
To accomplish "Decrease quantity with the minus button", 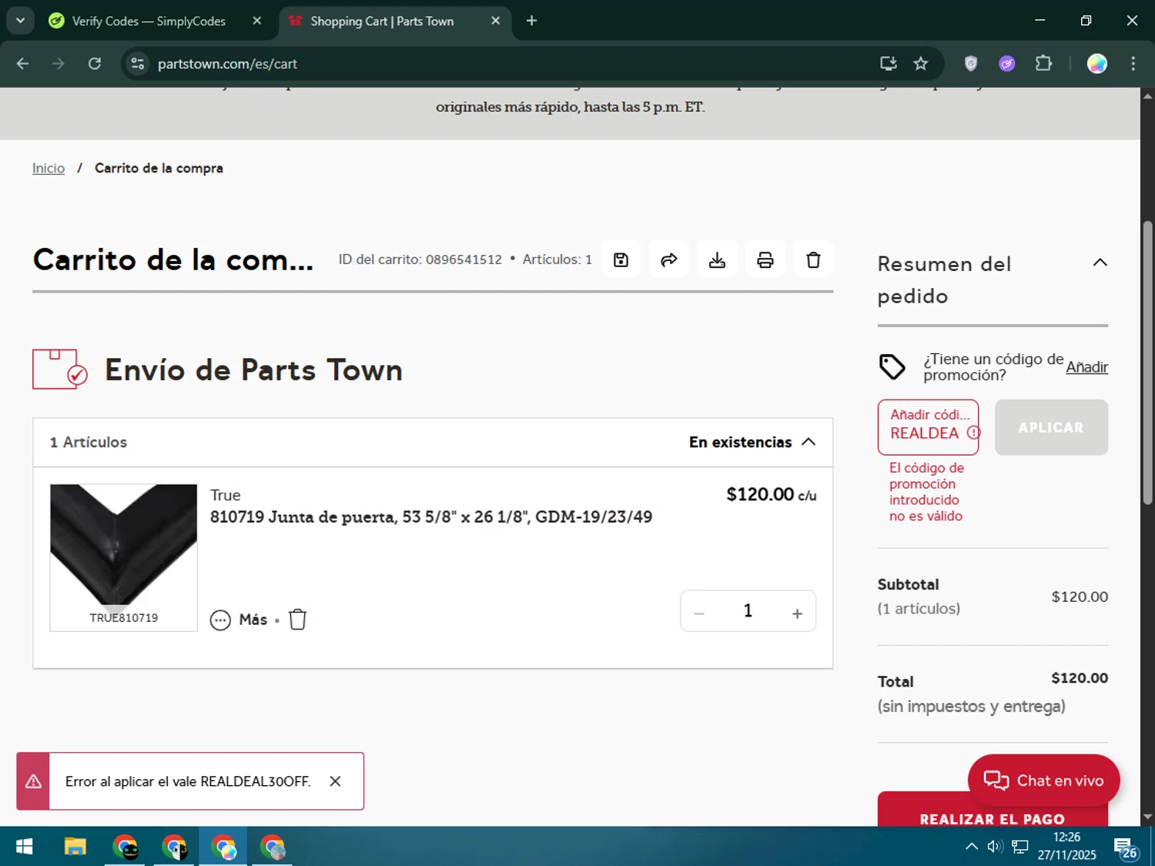I will (x=699, y=613).
